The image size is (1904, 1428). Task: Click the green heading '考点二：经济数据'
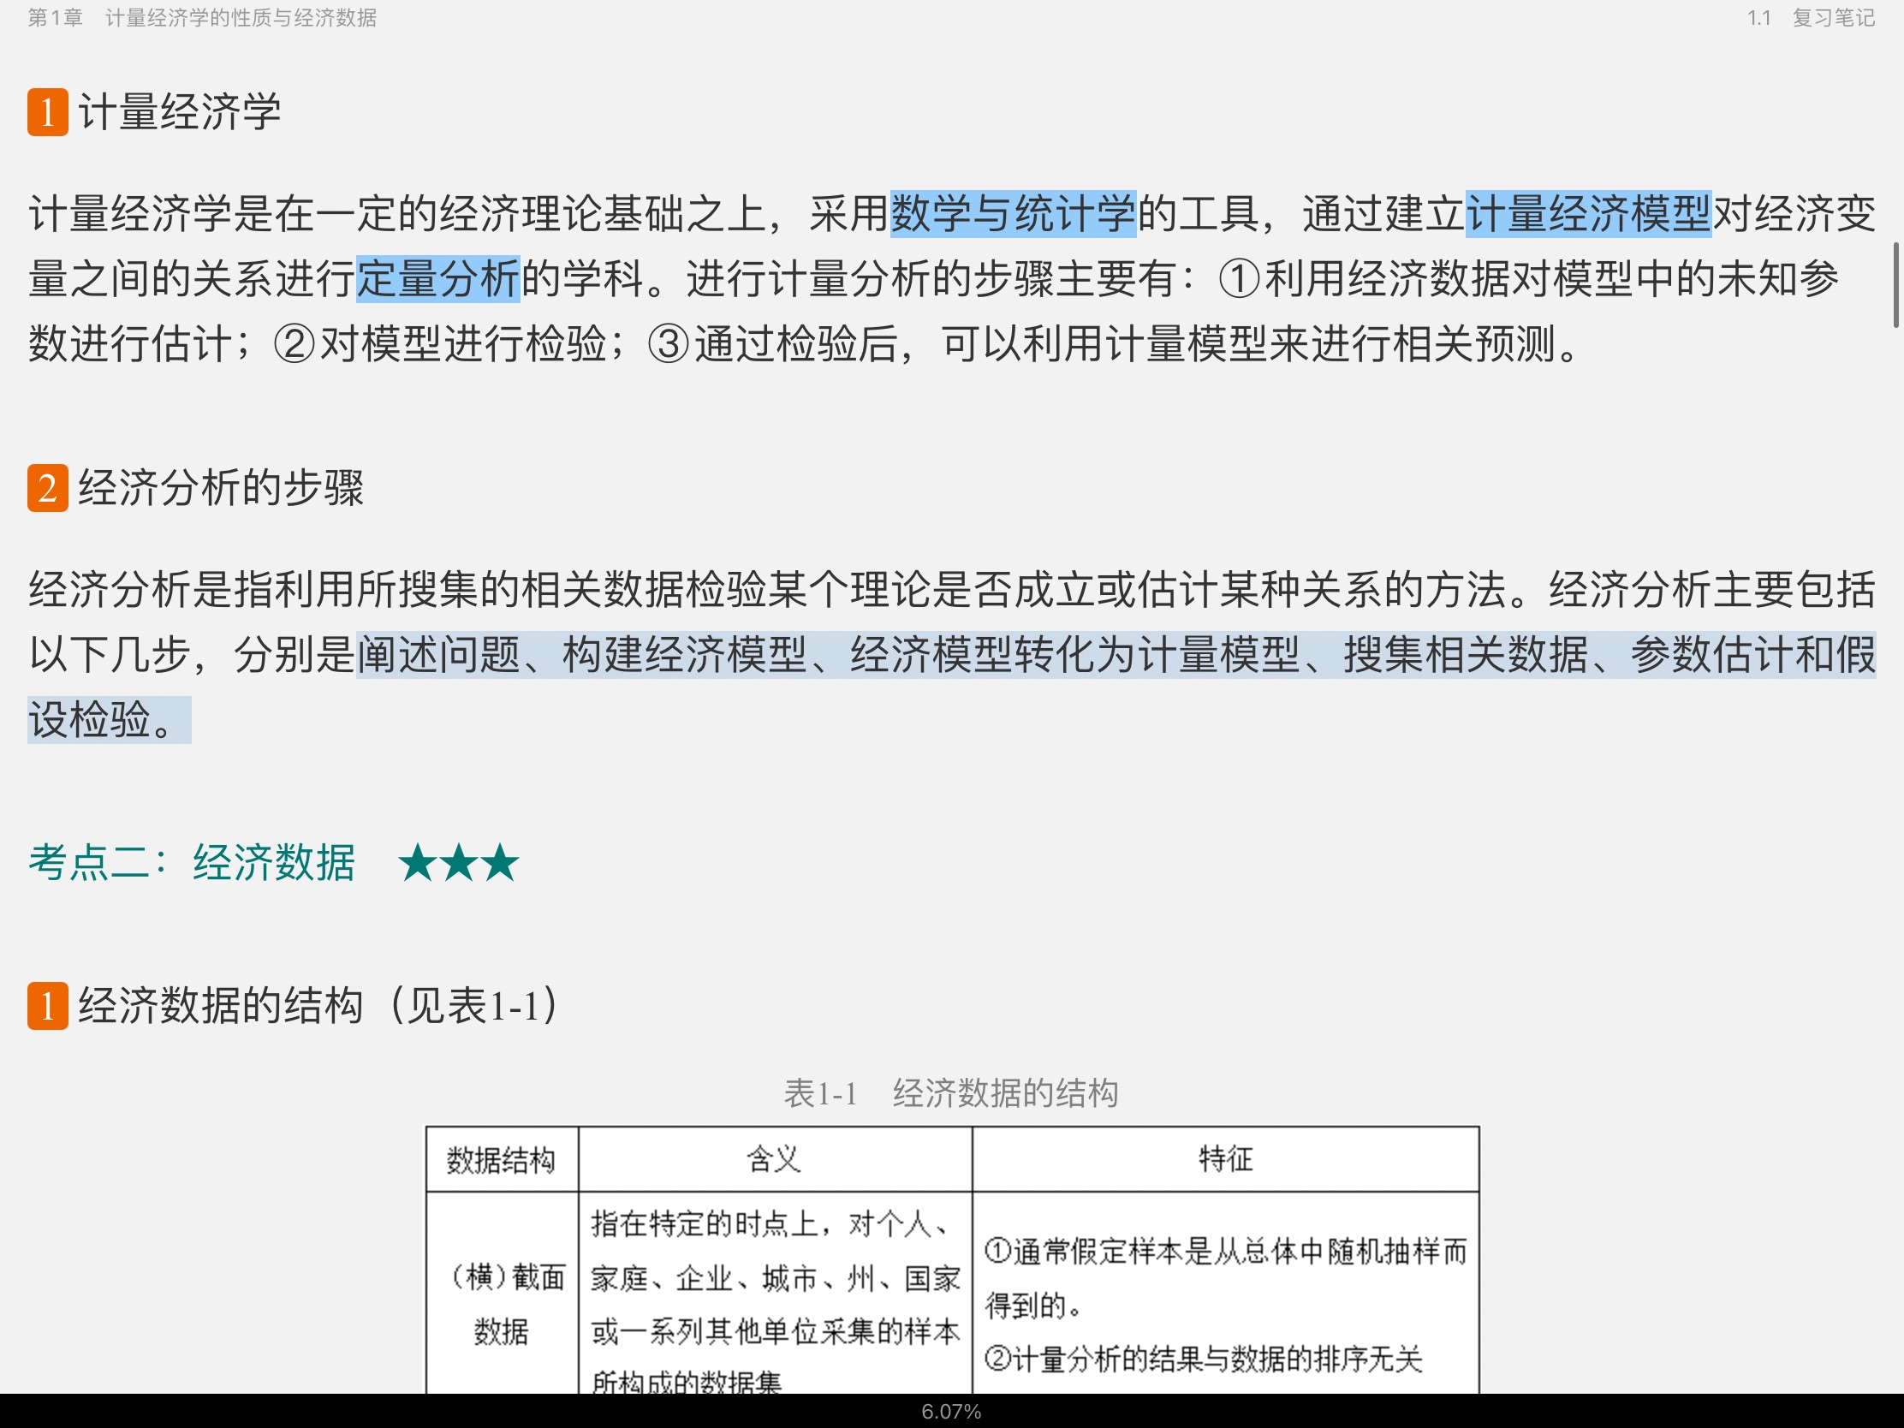coord(192,862)
